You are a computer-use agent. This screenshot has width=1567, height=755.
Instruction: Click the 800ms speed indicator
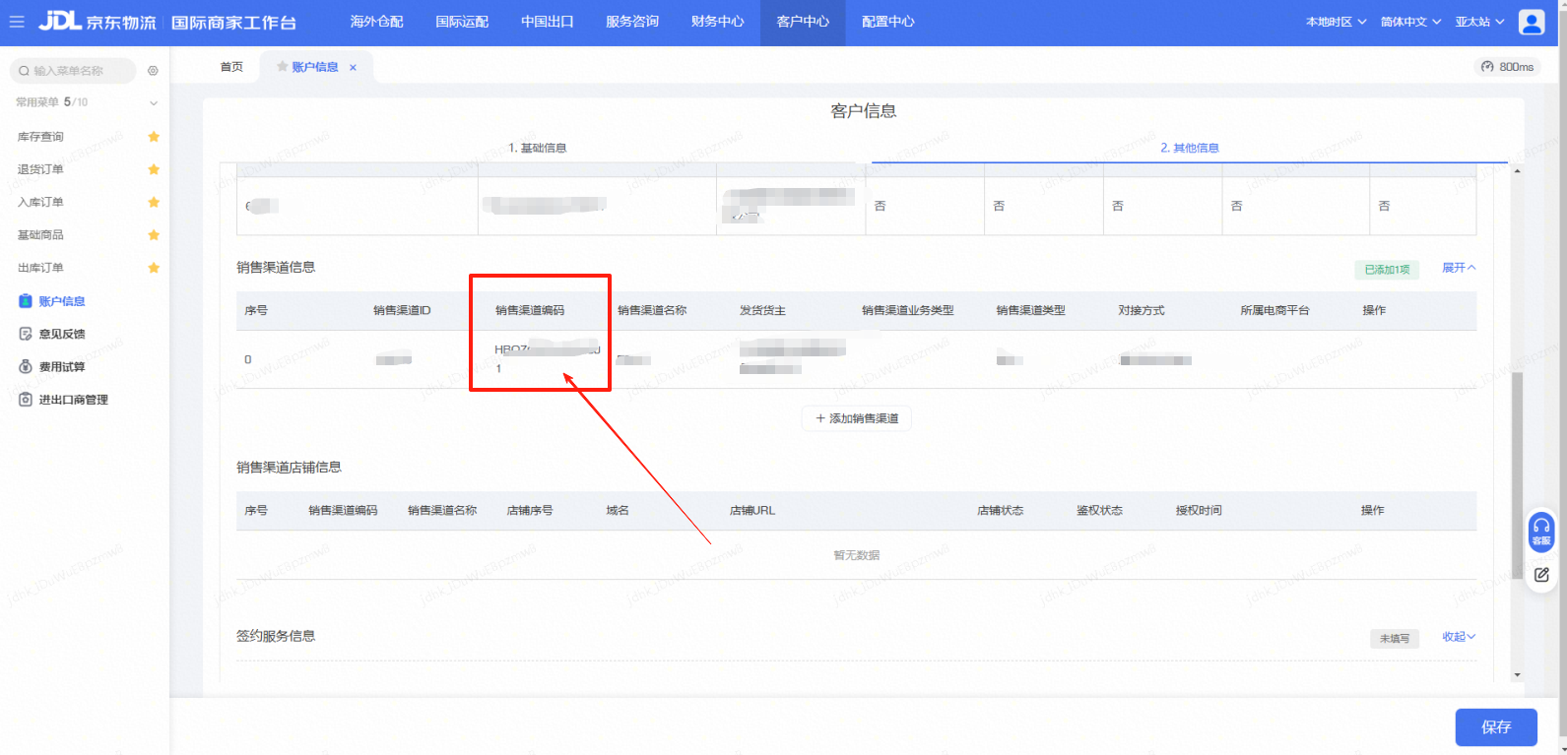pyautogui.click(x=1507, y=67)
